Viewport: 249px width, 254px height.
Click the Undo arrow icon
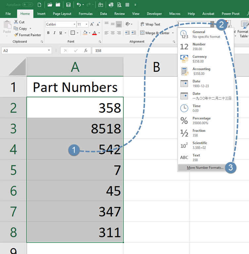(78, 5)
